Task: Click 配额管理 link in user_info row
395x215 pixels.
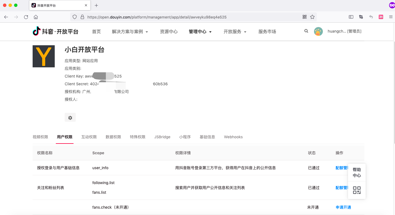Action: [342, 168]
